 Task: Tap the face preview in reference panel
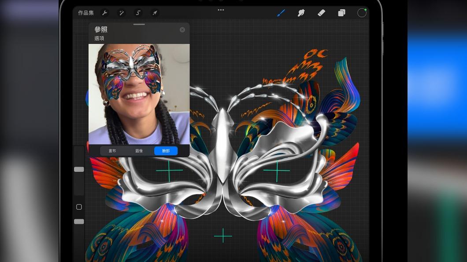pyautogui.click(x=139, y=94)
